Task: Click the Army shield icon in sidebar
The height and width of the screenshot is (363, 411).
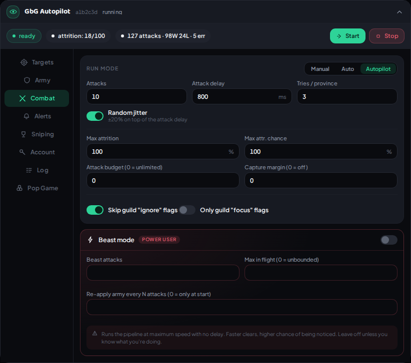Action: click(27, 80)
